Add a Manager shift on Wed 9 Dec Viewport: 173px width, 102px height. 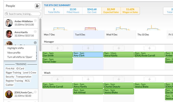click(x=119, y=48)
